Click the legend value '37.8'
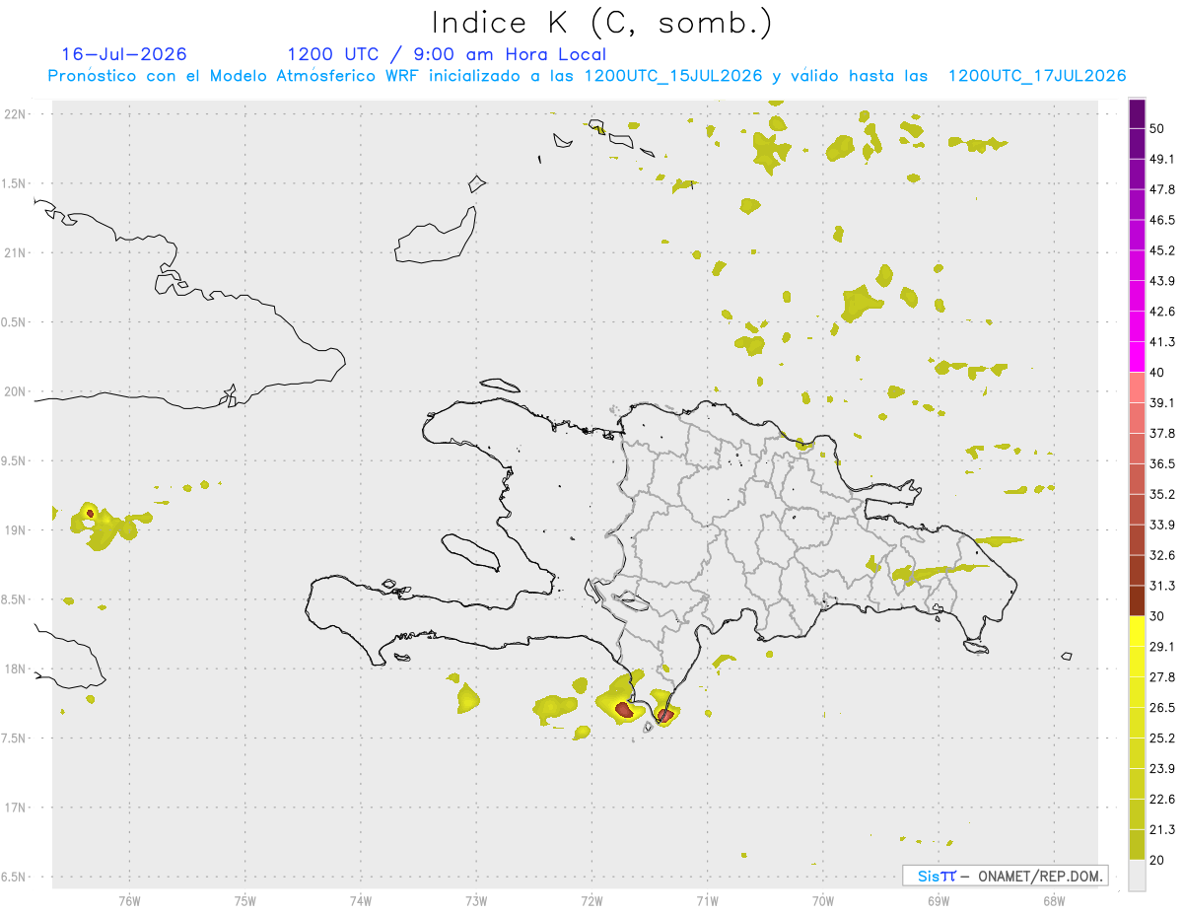1183x914 pixels. pyautogui.click(x=1162, y=434)
